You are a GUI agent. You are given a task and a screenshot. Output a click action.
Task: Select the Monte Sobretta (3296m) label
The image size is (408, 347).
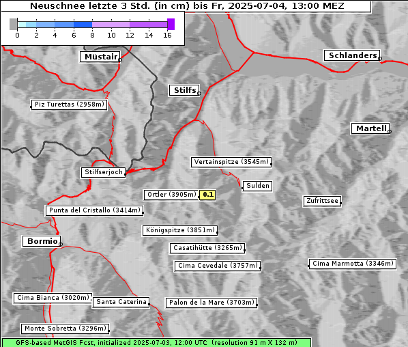65,329
